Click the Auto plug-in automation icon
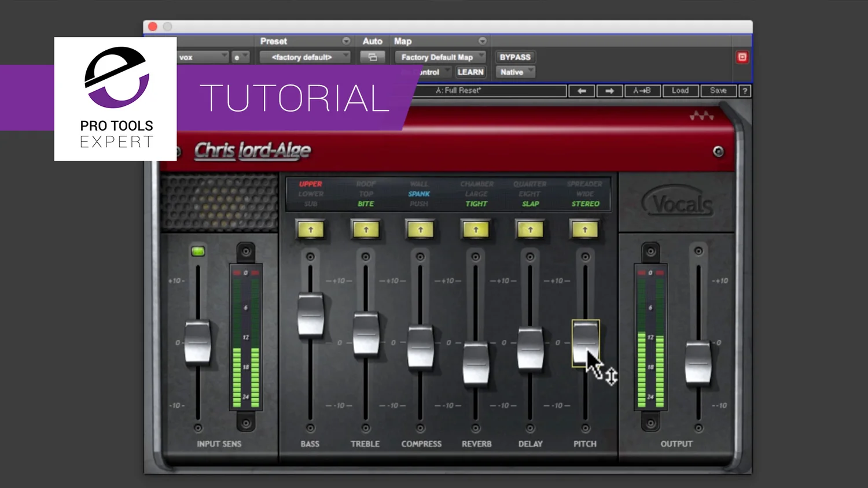The image size is (868, 488). coord(373,57)
